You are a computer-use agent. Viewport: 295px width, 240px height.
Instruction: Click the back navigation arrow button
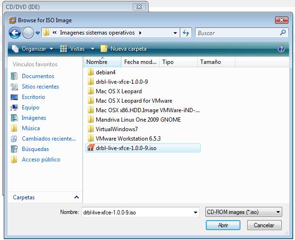[x=15, y=33]
